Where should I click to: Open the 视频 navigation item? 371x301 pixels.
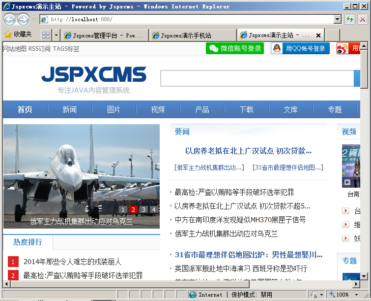158,109
